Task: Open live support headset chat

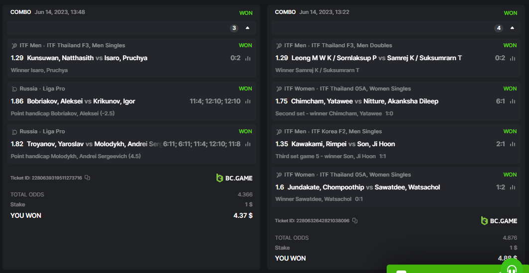Action: [x=512, y=269]
